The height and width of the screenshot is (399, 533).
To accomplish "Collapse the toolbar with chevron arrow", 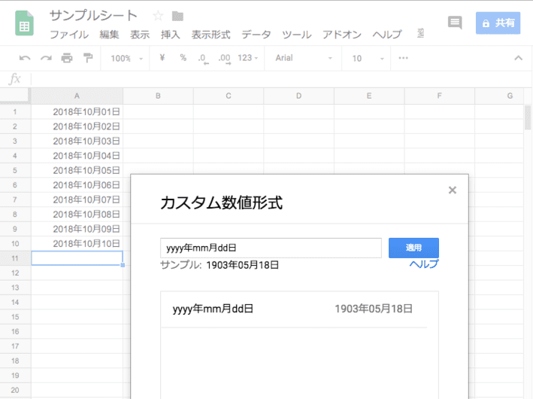I will tap(517, 58).
